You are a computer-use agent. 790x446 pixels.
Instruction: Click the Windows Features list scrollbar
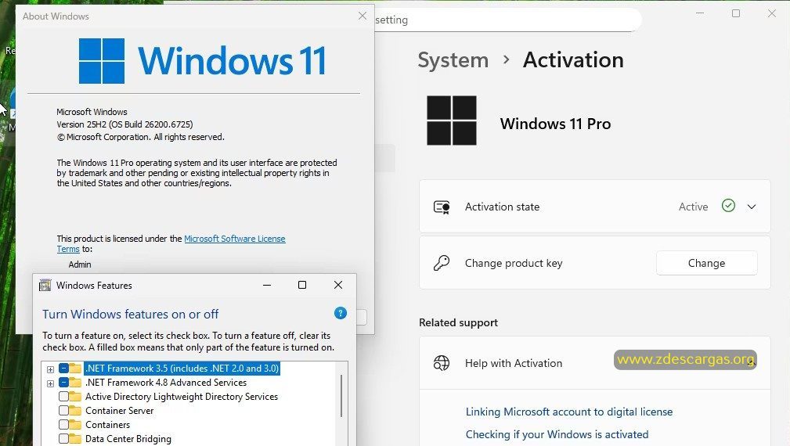[341, 396]
